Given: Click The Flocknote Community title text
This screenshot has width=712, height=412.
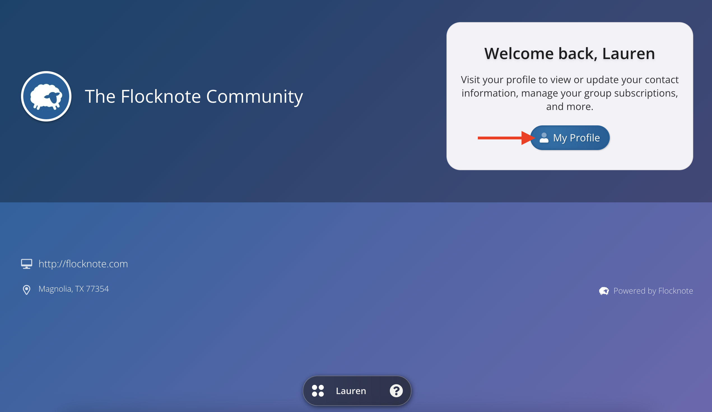Looking at the screenshot, I should pyautogui.click(x=194, y=97).
